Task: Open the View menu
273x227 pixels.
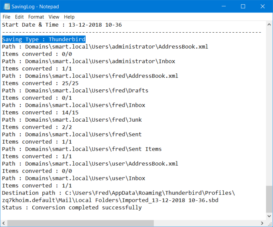Action: point(54,17)
